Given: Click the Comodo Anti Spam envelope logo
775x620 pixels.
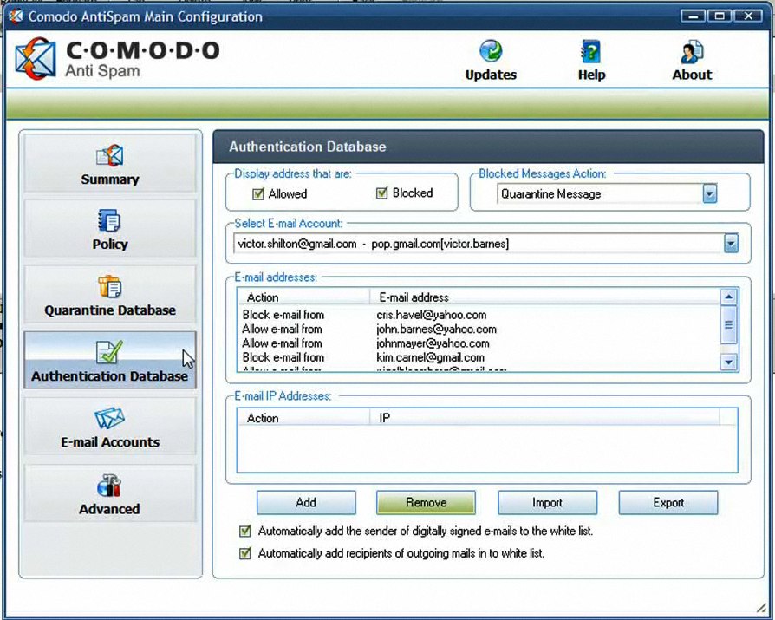Looking at the screenshot, I should coord(35,58).
